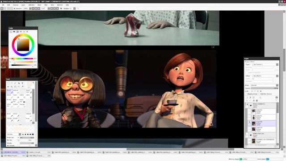Viewport: 286px width, 161px height.
Task: Switch to the CINEMATIC LIGHTING document tab
Action: [13, 152]
